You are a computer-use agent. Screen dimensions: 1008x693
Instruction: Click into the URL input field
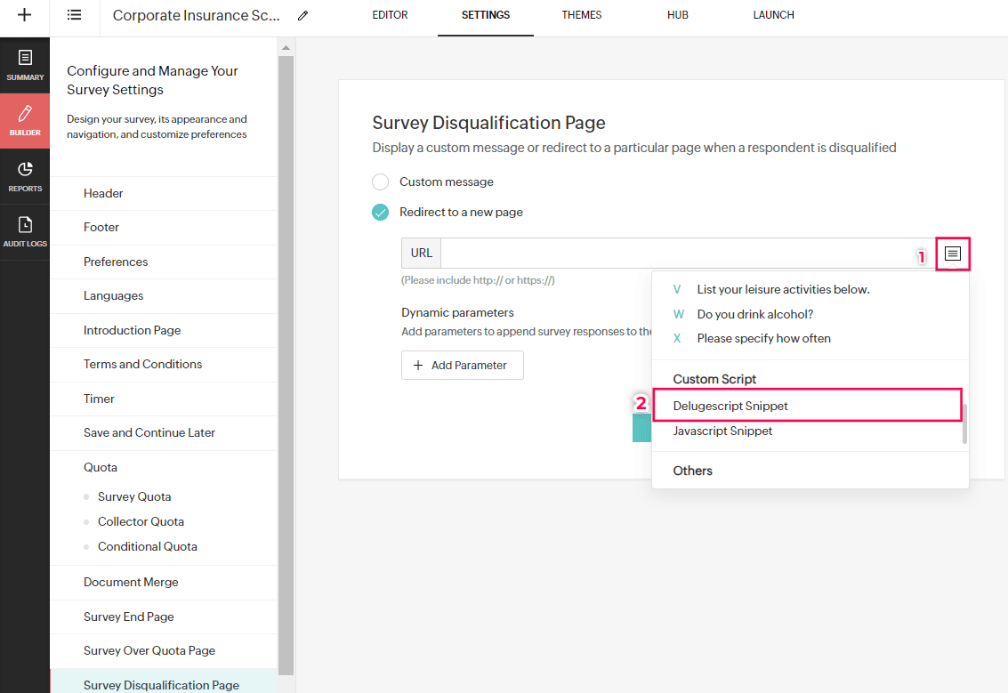click(676, 254)
